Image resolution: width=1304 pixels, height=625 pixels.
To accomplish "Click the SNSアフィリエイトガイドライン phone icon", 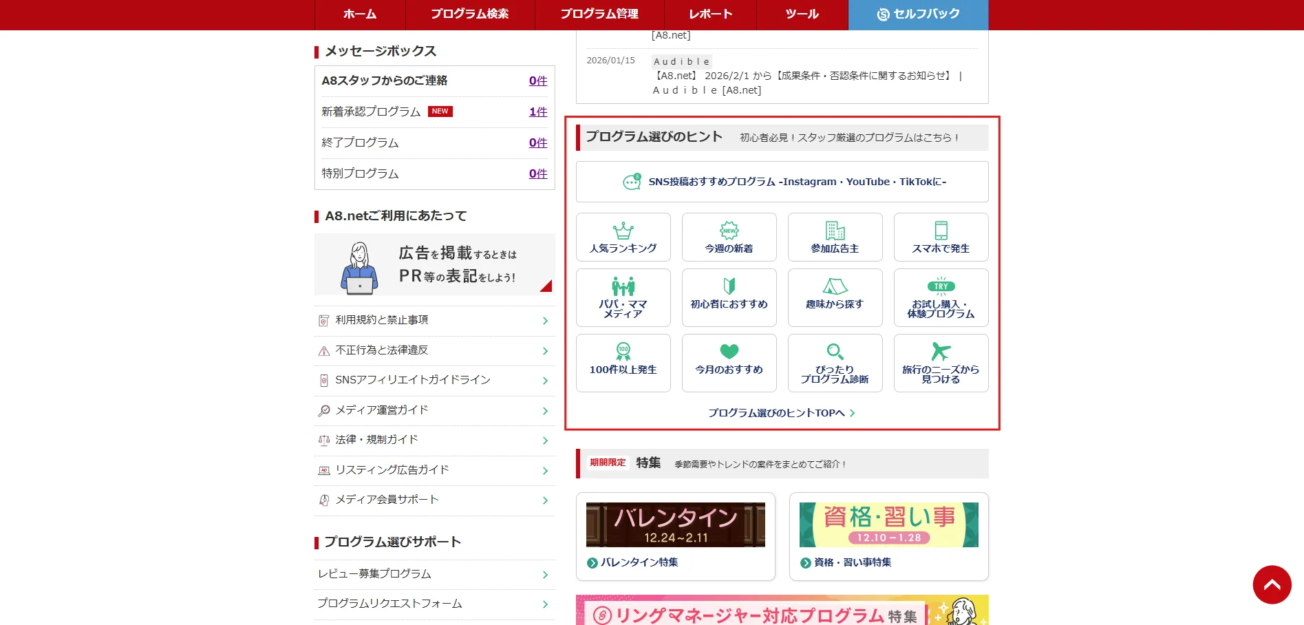I will tap(323, 381).
